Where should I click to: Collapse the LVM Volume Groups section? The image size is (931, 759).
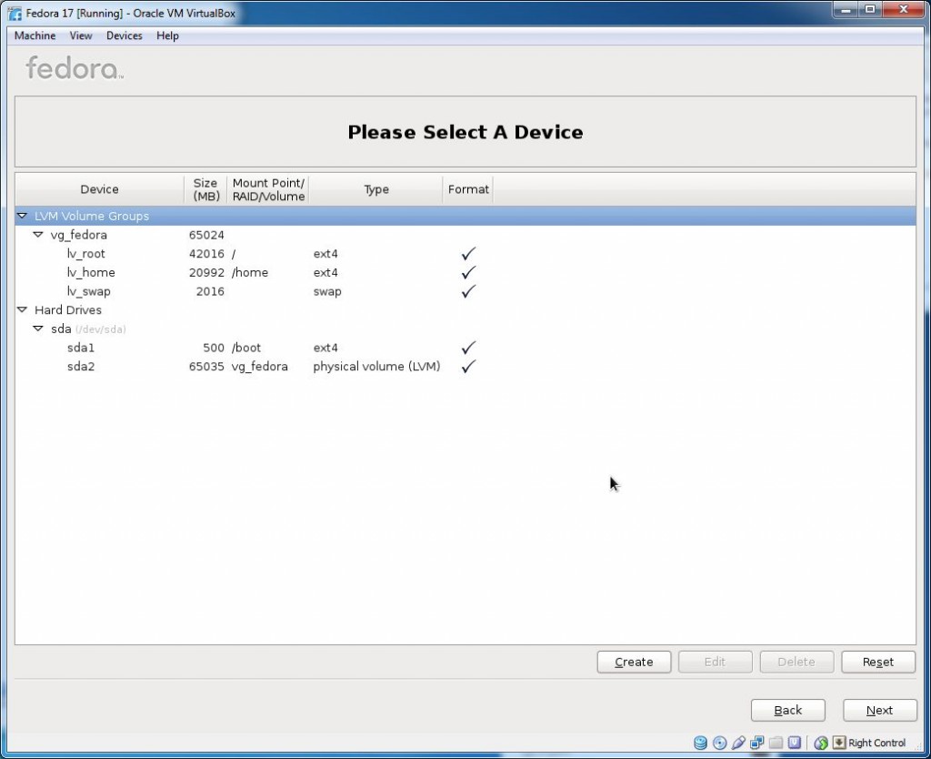tap(22, 216)
